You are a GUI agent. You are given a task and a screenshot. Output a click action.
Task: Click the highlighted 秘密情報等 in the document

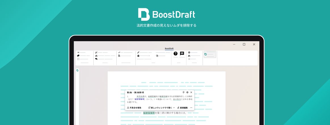(x=149, y=113)
